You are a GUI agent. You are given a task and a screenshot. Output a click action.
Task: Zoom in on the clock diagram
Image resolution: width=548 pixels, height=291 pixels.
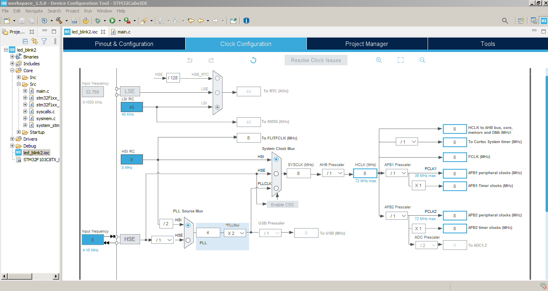pyautogui.click(x=378, y=60)
